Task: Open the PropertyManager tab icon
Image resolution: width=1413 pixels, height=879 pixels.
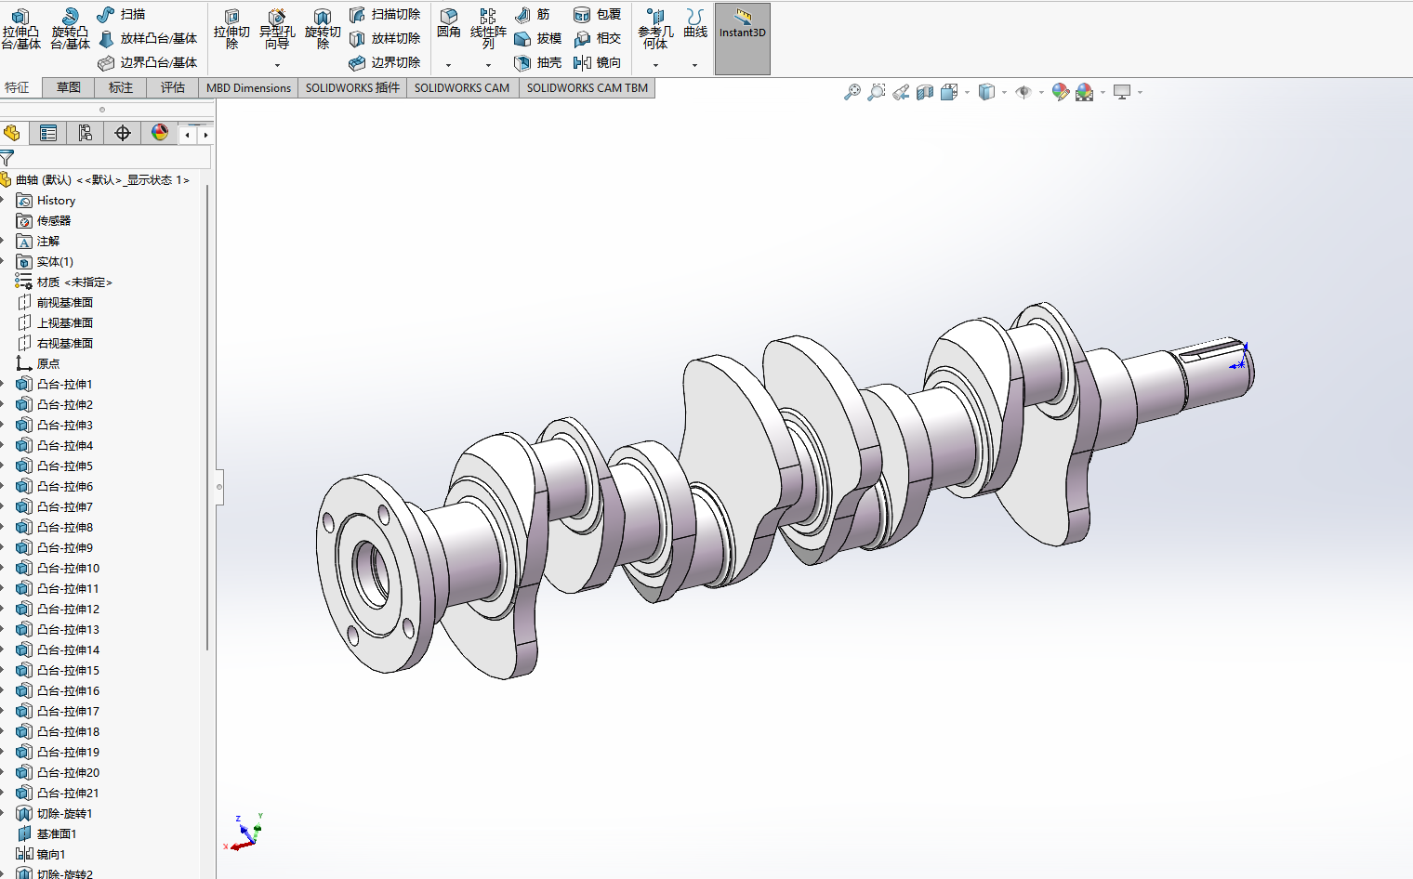Action: (x=48, y=133)
